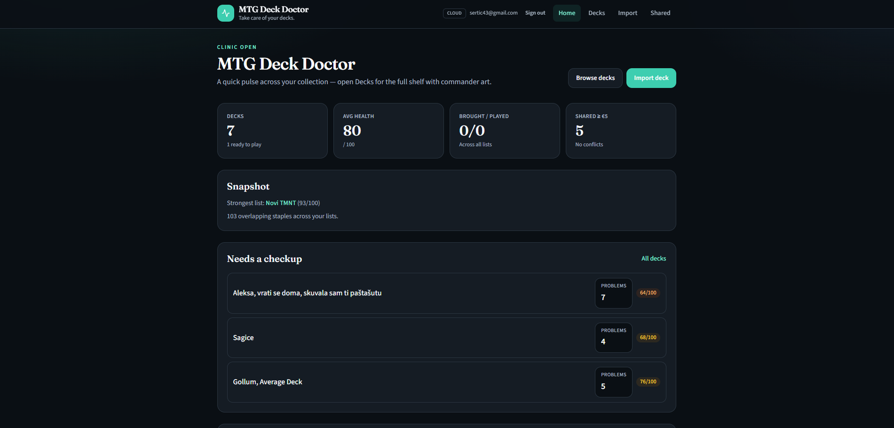This screenshot has height=428, width=894.
Task: Click the MTG Deck Doctor pulse logo icon
Action: coord(225,13)
